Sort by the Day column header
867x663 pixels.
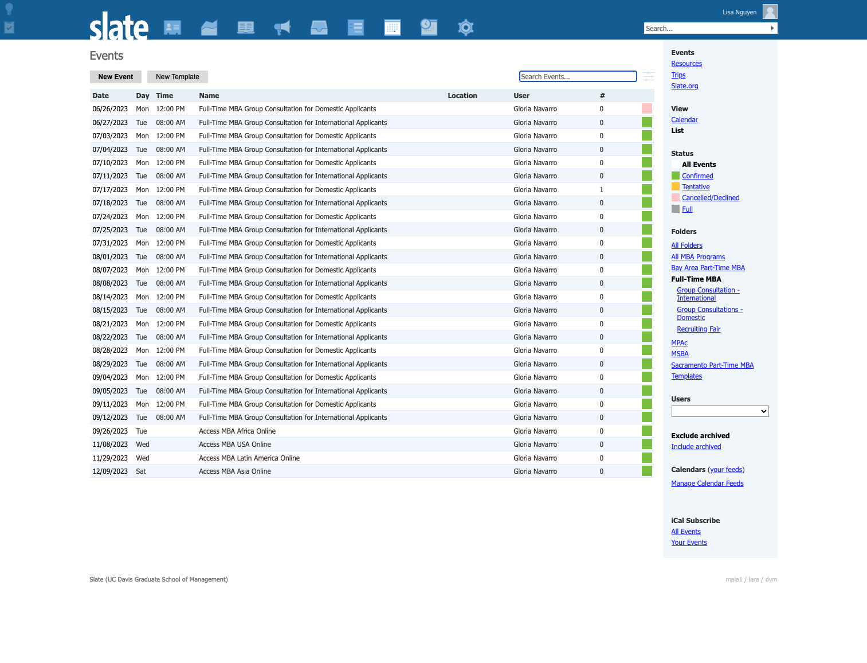[143, 96]
